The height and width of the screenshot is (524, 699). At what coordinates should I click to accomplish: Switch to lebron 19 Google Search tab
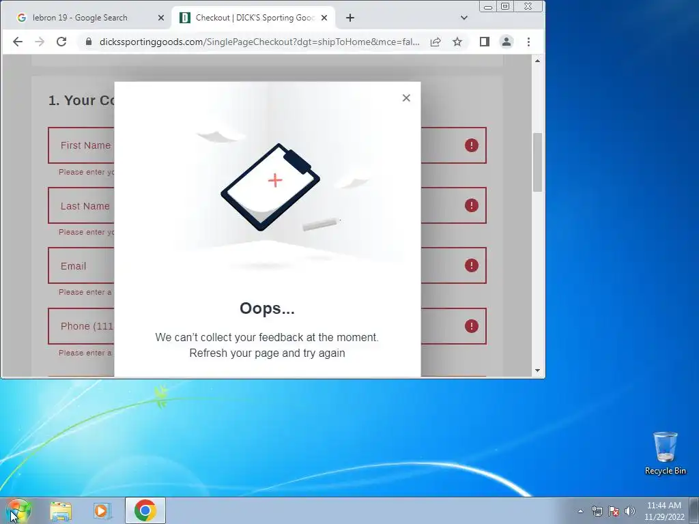[x=79, y=18]
